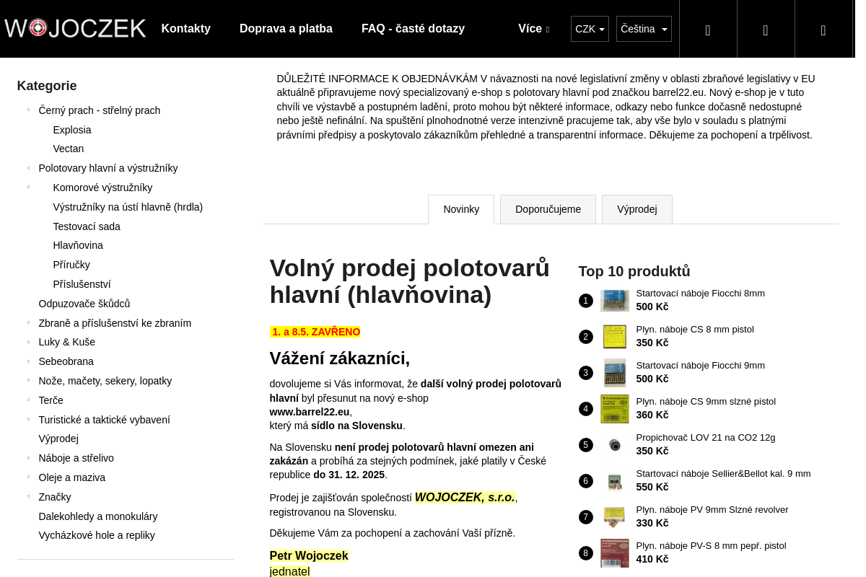
Task: Open the Příručky subcategory
Action: (71, 265)
